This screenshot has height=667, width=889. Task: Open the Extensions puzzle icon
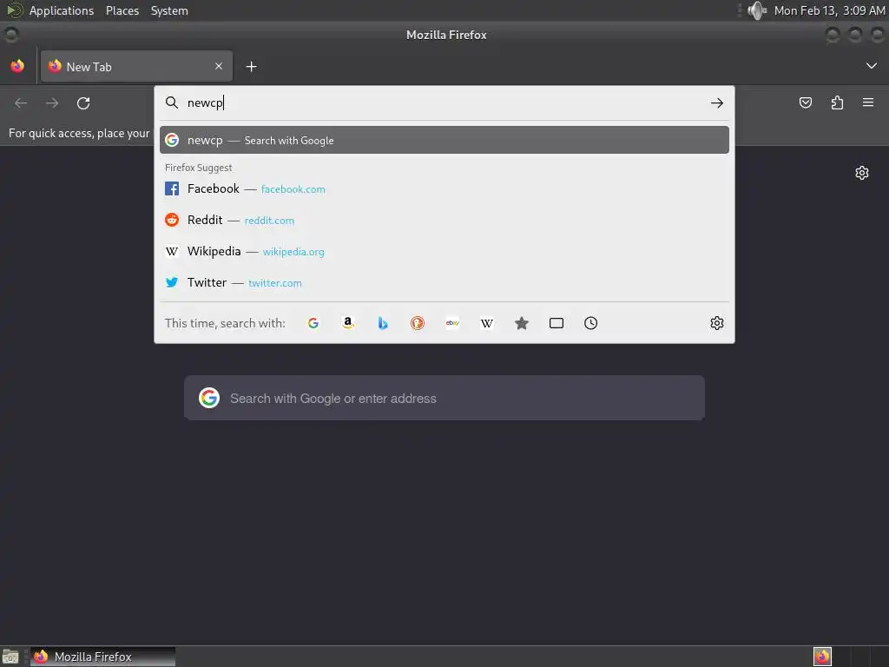(837, 102)
